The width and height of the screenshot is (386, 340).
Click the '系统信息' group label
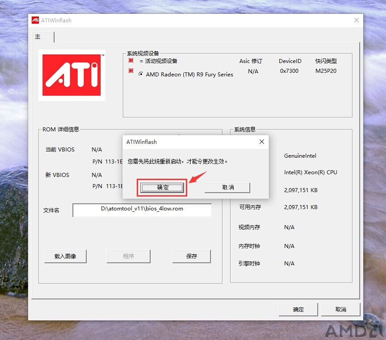tap(245, 130)
